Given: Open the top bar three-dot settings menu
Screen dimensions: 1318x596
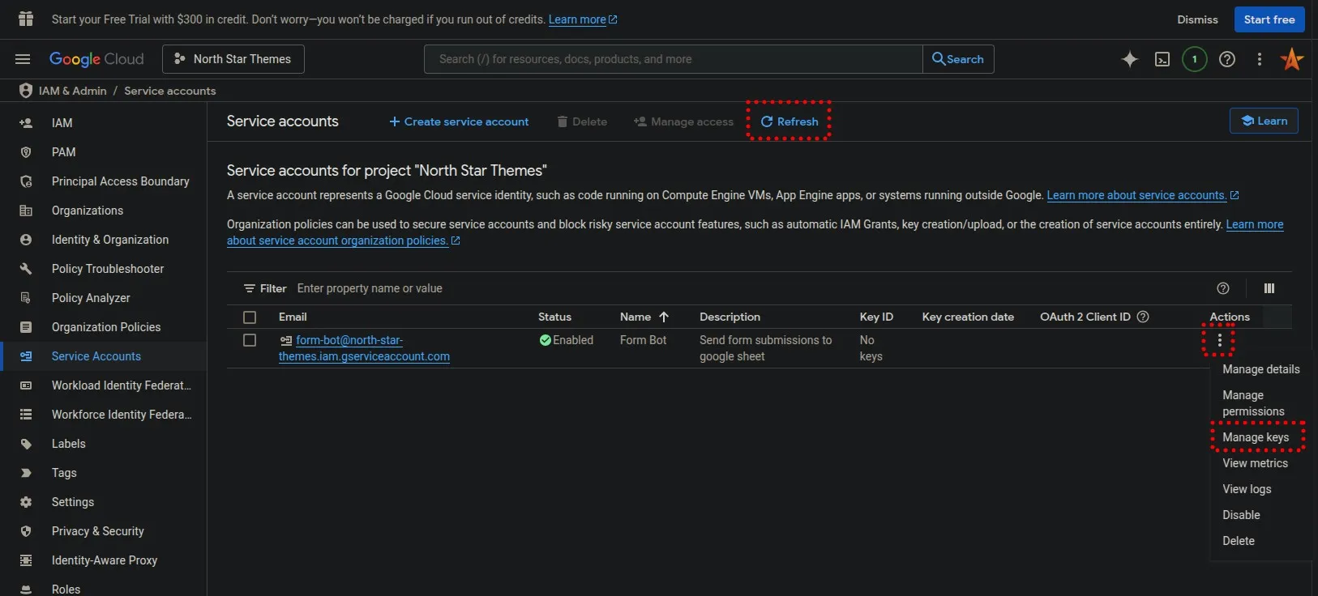Looking at the screenshot, I should [1259, 59].
